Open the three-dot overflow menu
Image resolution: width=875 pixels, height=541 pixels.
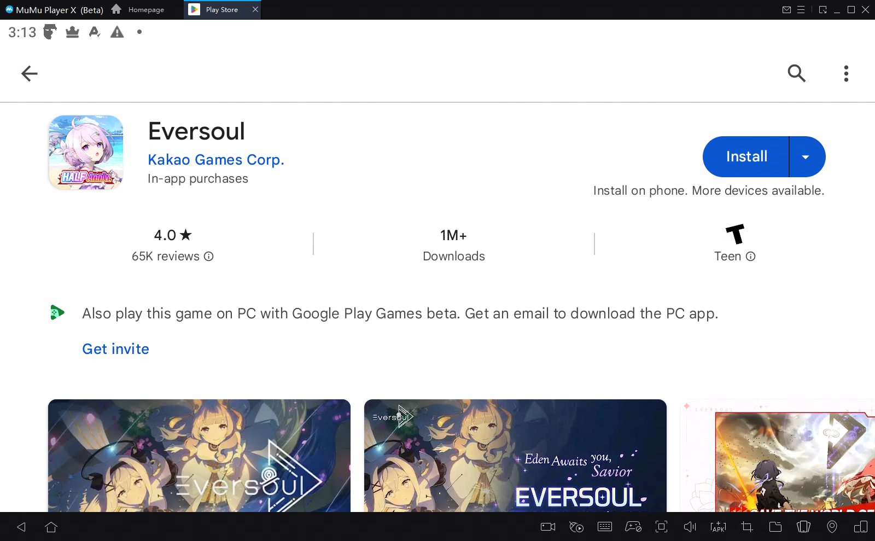(x=845, y=73)
